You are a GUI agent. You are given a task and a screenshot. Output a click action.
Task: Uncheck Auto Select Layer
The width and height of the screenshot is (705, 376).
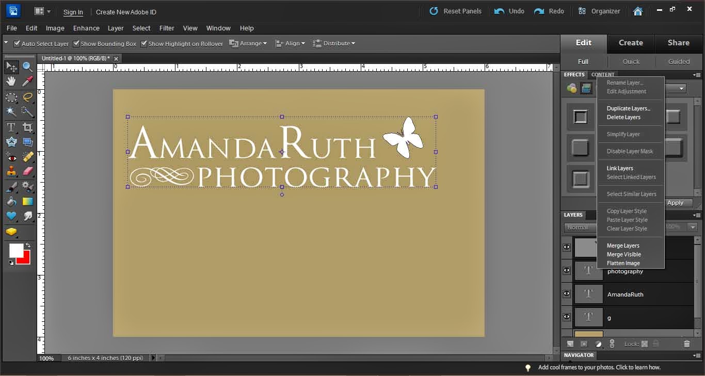point(17,44)
